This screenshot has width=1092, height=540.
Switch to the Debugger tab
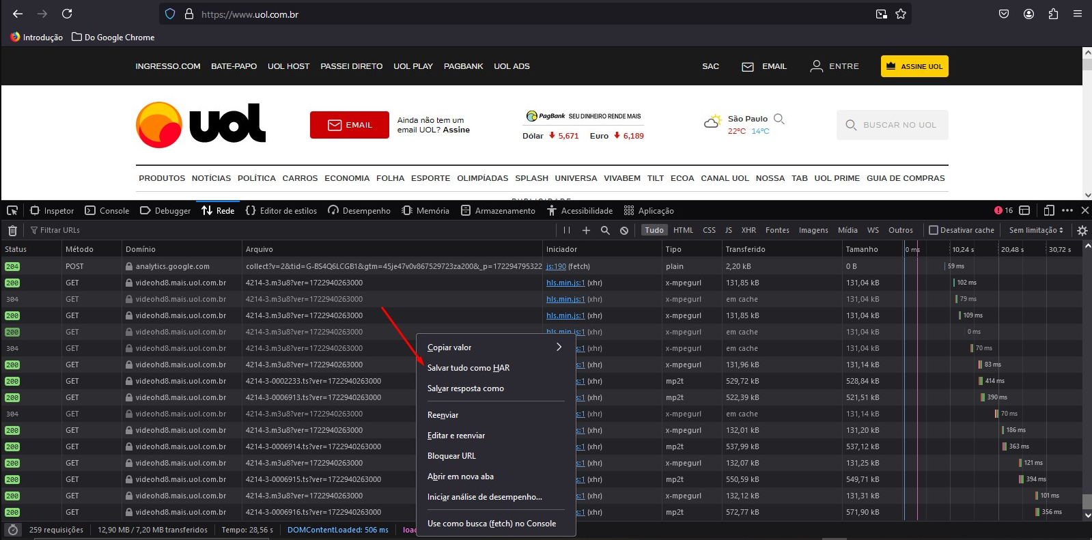point(165,210)
